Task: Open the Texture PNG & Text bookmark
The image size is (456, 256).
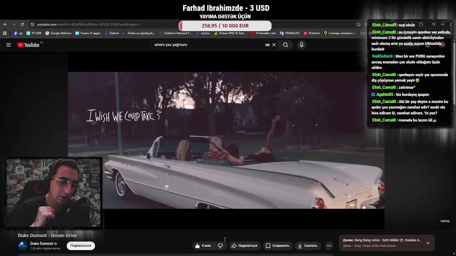Action: (x=229, y=33)
